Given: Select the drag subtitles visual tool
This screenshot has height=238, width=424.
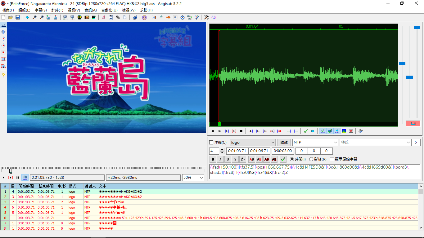Looking at the screenshot, I should pos(3,32).
